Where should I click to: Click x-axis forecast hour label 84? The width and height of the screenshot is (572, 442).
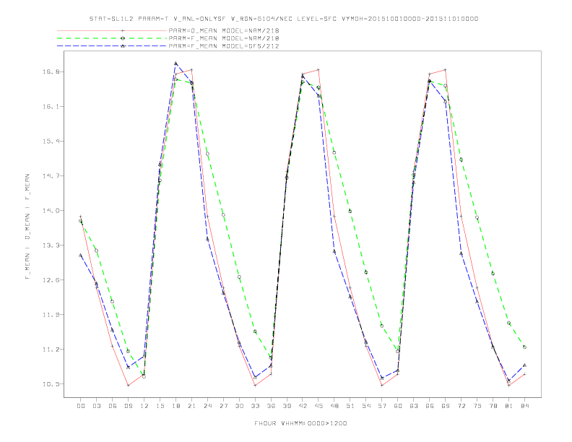click(525, 406)
